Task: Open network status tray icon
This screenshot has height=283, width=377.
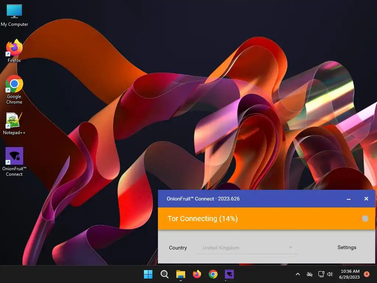Action: 321,274
